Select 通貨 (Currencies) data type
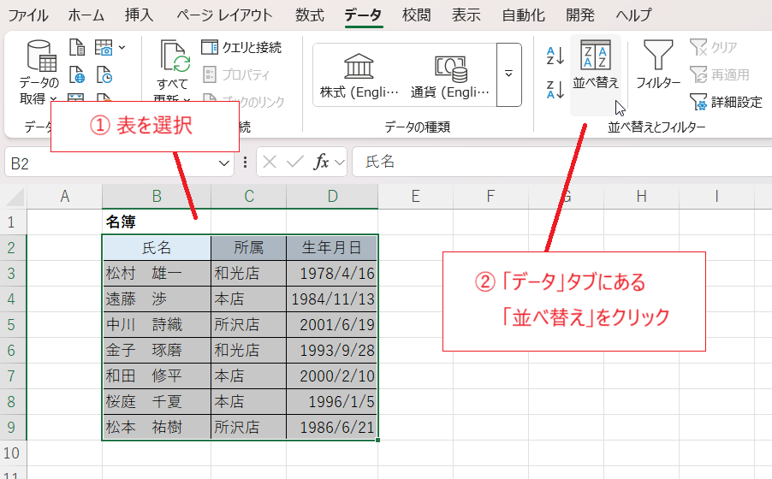The height and width of the screenshot is (479, 772). click(x=449, y=74)
